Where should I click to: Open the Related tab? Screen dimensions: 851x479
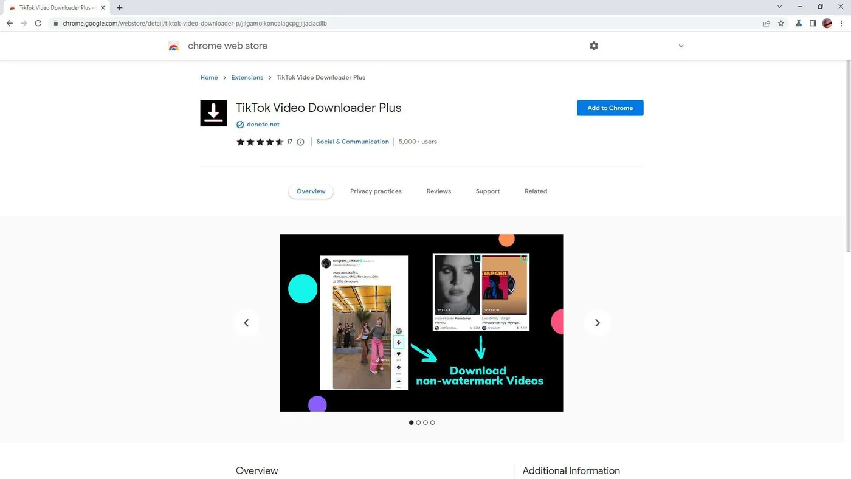(536, 191)
